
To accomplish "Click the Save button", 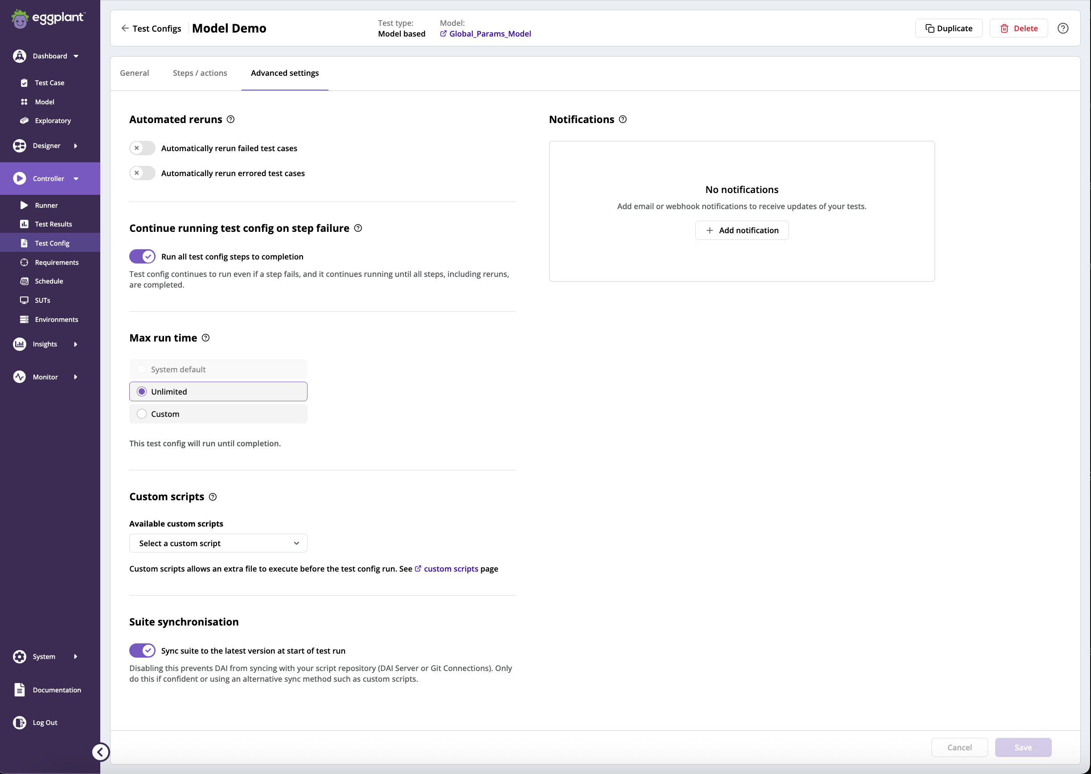I will pyautogui.click(x=1023, y=747).
